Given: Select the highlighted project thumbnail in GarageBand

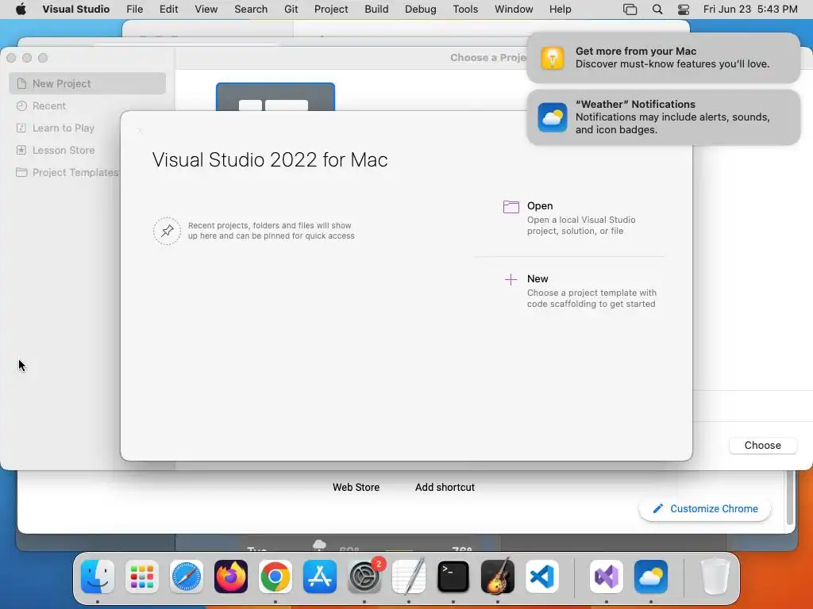Looking at the screenshot, I should 275,97.
